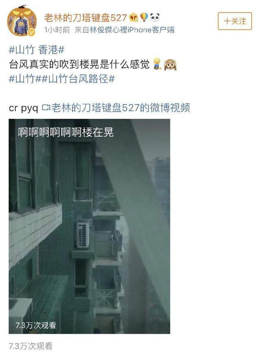Image resolution: width=261 pixels, height=359 pixels.
Task: Click the panda badge icon
Action: (x=155, y=17)
